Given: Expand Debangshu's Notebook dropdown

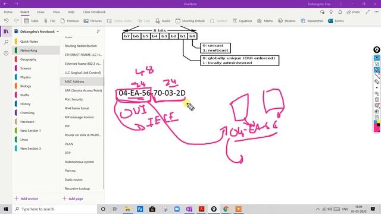Looking at the screenshot, I should (58, 32).
